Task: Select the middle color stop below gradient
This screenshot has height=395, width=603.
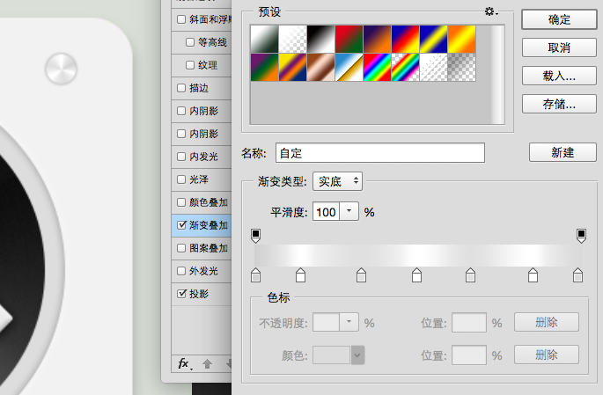Action: pos(416,275)
